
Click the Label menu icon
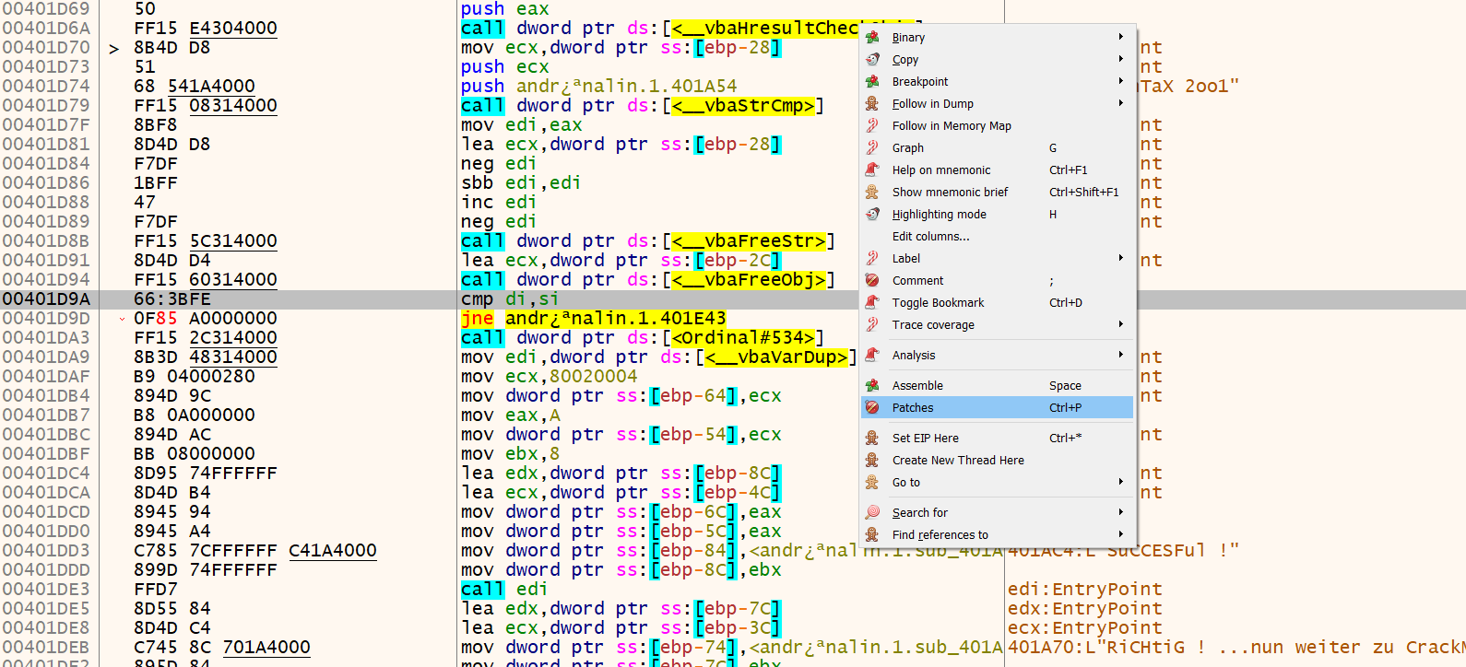pyautogui.click(x=872, y=259)
